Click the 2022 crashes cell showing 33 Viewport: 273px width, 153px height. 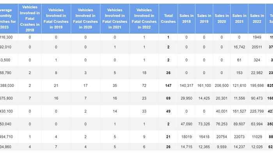(x=144, y=111)
